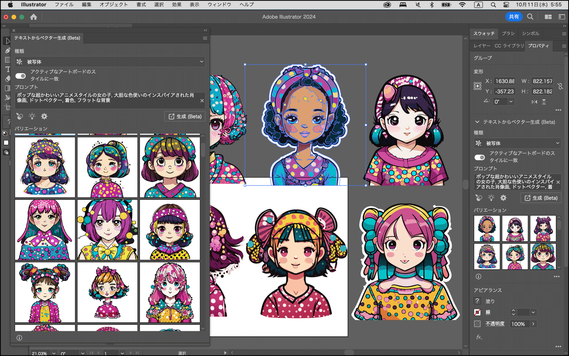Click the lightbulb sample prompts icon in the floating panel
The width and height of the screenshot is (569, 356).
[x=32, y=116]
